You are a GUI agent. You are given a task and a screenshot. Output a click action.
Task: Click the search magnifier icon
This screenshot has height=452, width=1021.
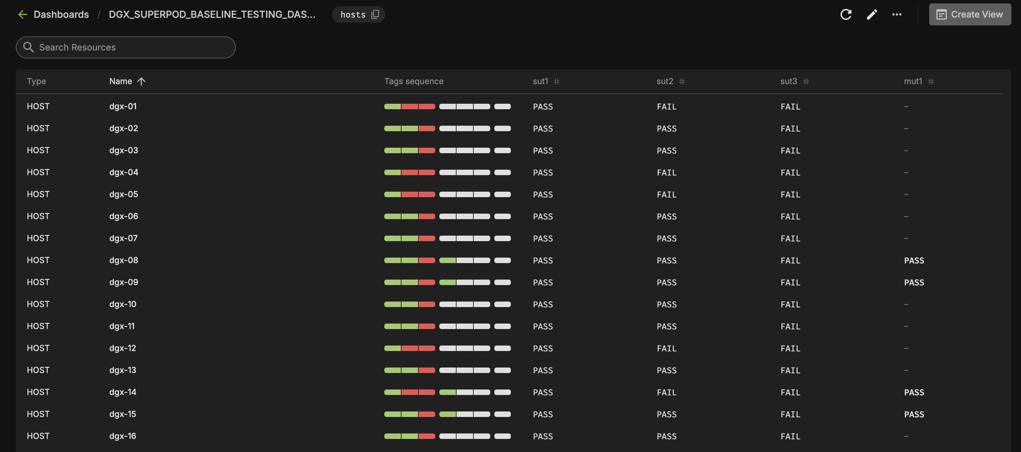click(29, 47)
